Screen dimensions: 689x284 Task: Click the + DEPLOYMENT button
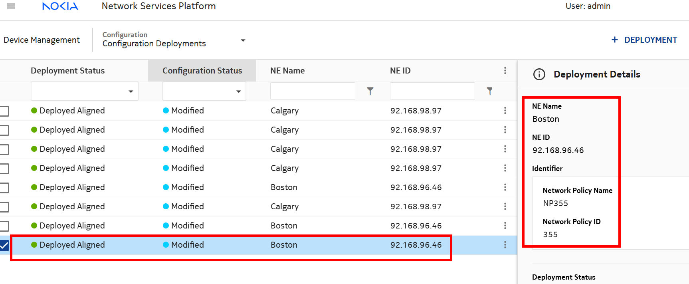pyautogui.click(x=644, y=40)
